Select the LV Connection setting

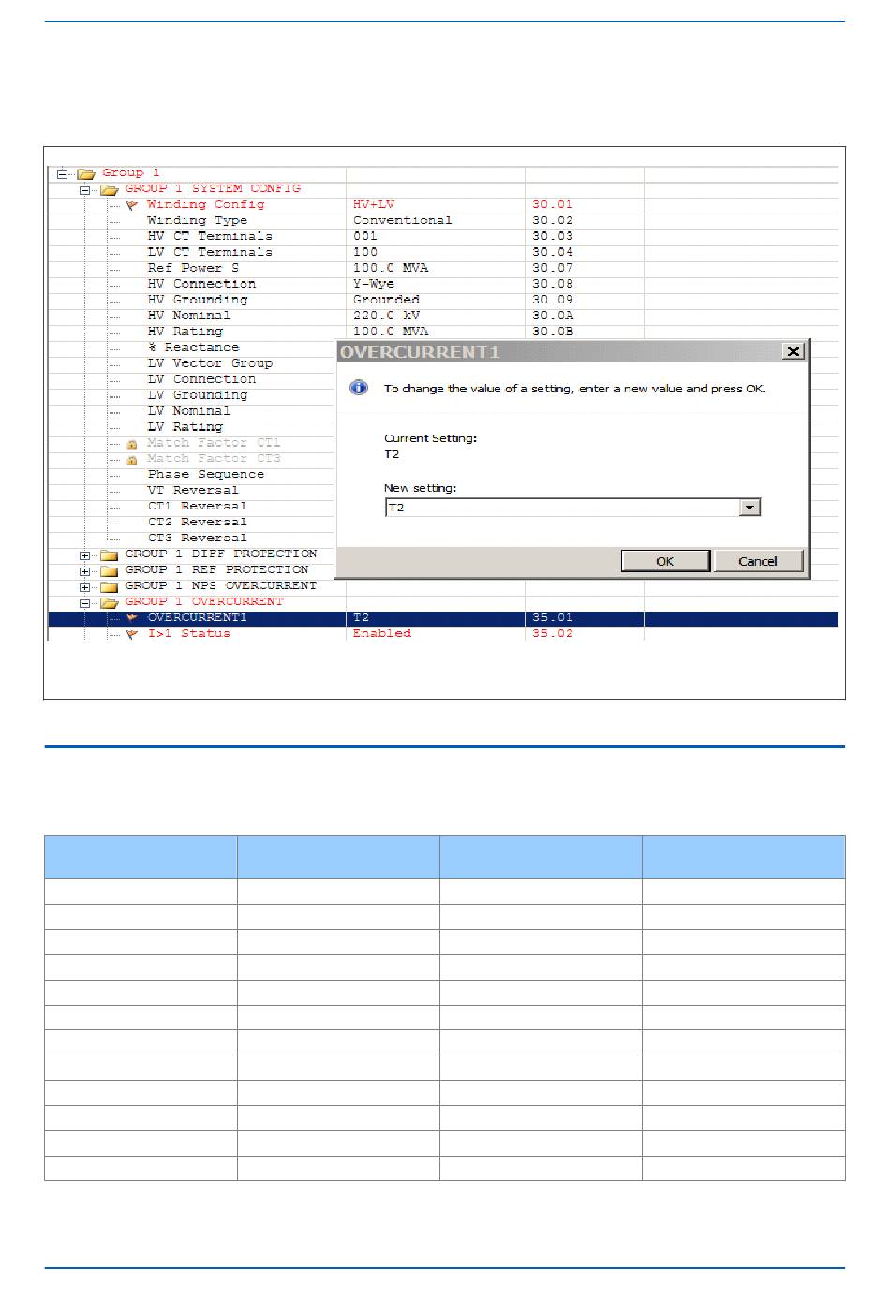click(201, 379)
